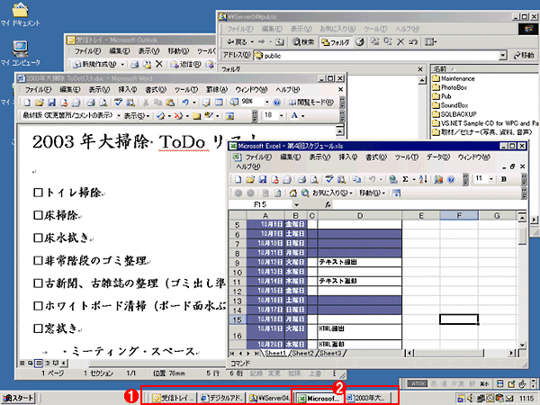Click Word's vertical scrollbar up arrow
Viewport: 540px width, 405px height.
(x=339, y=131)
